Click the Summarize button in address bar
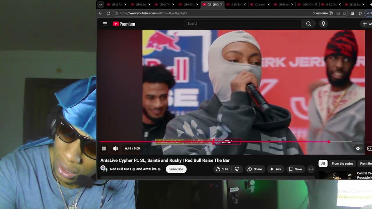Viewport: 372px width, 209px height. [323, 13]
